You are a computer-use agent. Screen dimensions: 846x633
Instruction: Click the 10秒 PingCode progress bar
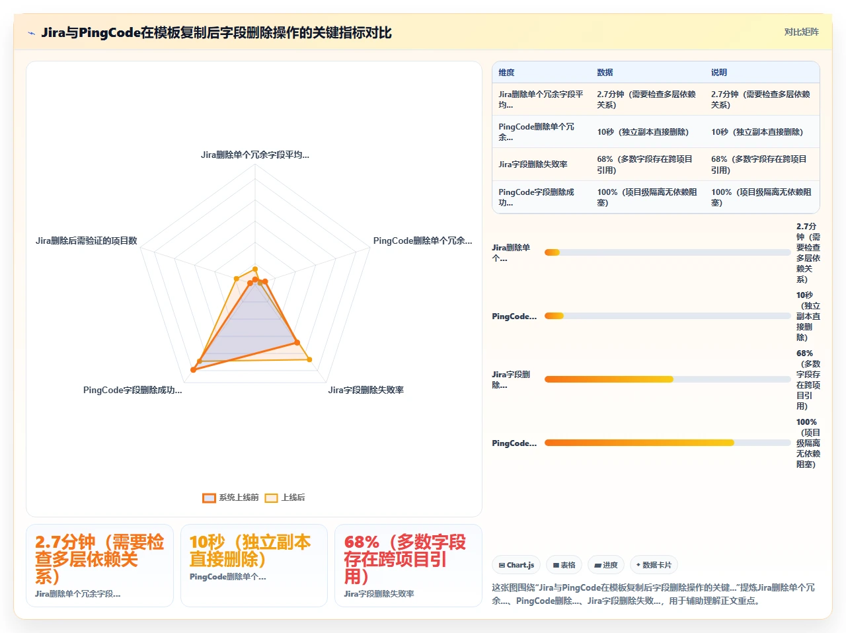668,316
